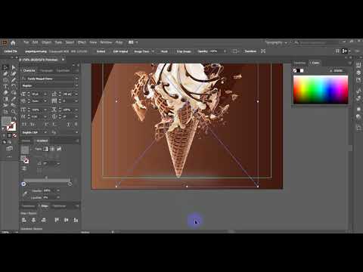Viewport: 363px width, 272px height.
Task: Select the Freeform gradient type button
Action: point(59,149)
